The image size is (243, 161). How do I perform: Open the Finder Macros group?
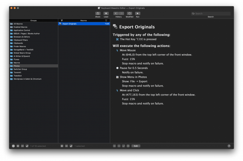tap(34, 47)
